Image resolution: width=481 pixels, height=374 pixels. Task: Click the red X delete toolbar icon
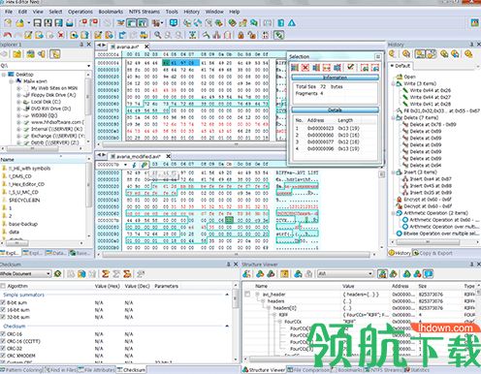tap(61, 35)
